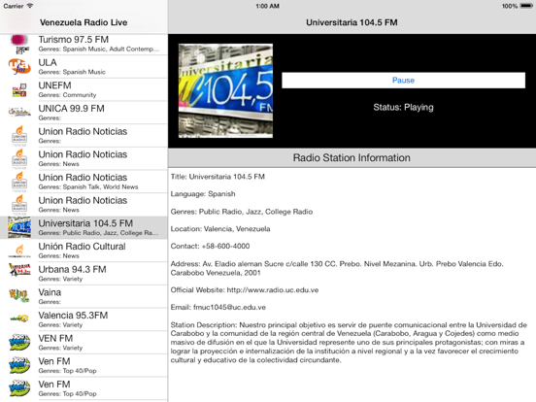This screenshot has width=536, height=402.
Task: Play UNICA 99.9 FM station
Action: [84, 113]
